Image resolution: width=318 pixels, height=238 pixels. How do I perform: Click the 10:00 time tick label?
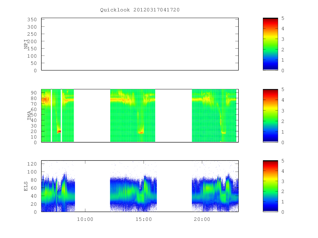pyautogui.click(x=85, y=219)
